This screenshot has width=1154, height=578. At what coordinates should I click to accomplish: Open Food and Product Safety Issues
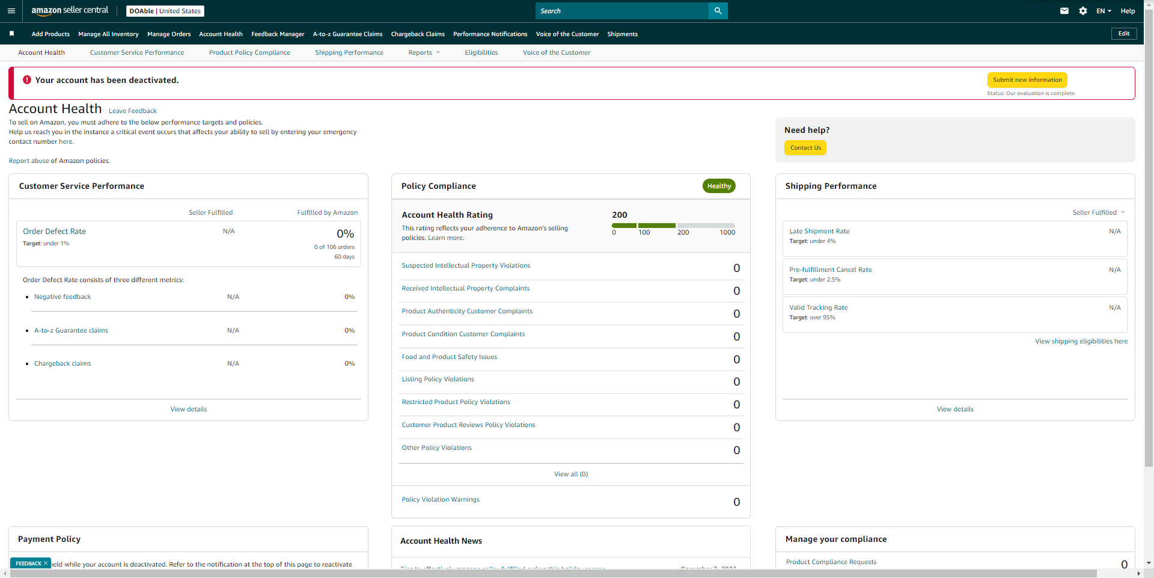point(450,357)
